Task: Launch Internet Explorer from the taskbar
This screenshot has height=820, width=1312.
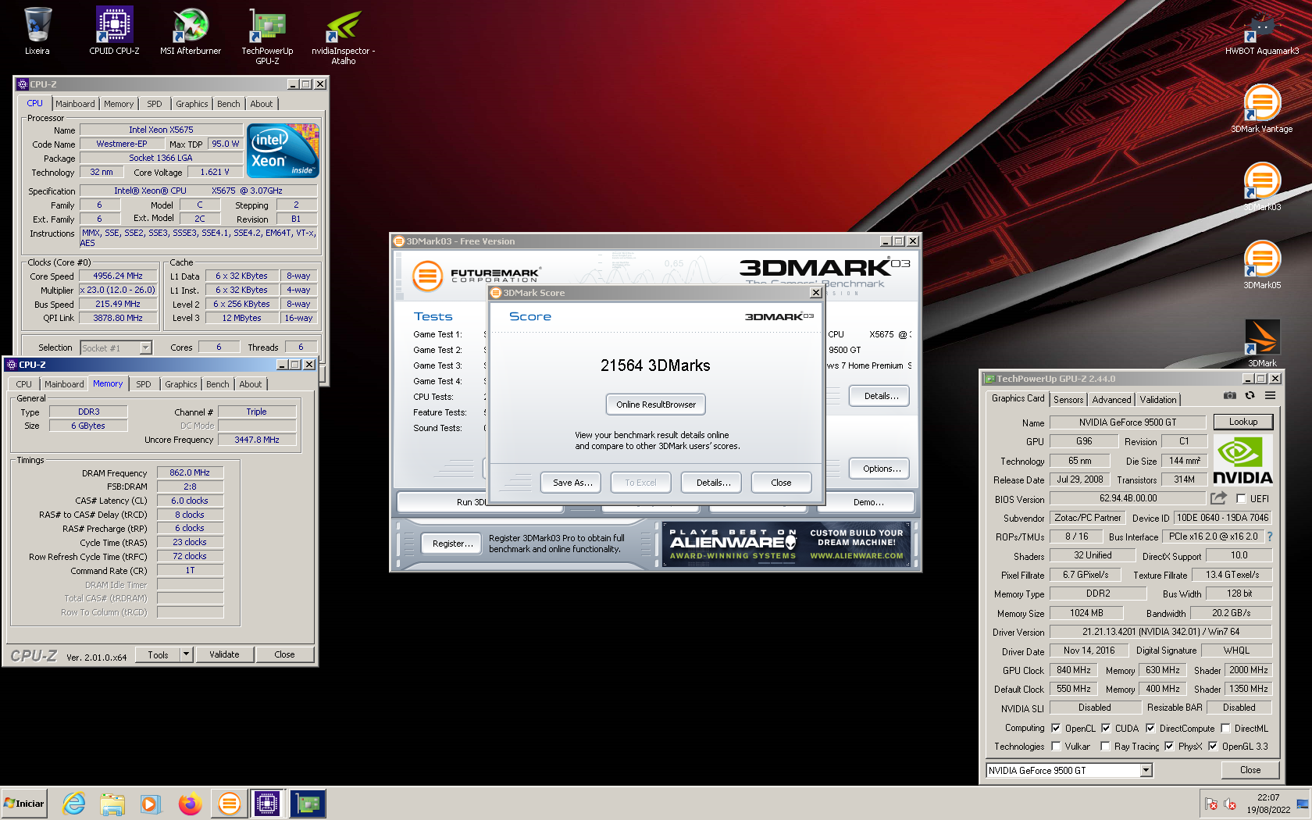Action: pos(74,804)
